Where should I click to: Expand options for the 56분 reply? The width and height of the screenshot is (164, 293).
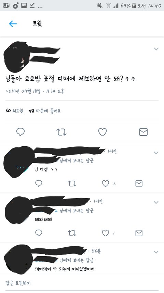pyautogui.click(x=156, y=252)
